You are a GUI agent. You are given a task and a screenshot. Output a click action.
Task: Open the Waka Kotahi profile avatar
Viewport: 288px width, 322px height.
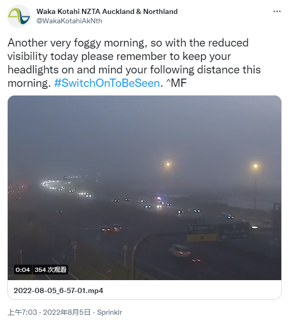click(x=19, y=16)
